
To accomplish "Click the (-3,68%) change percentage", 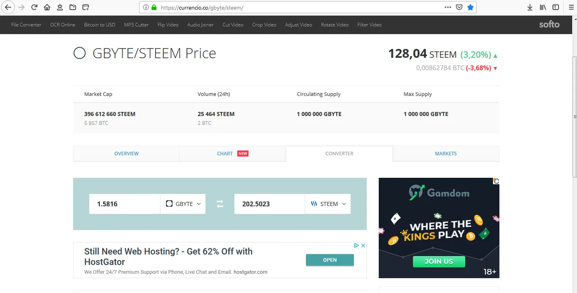I will click(479, 68).
